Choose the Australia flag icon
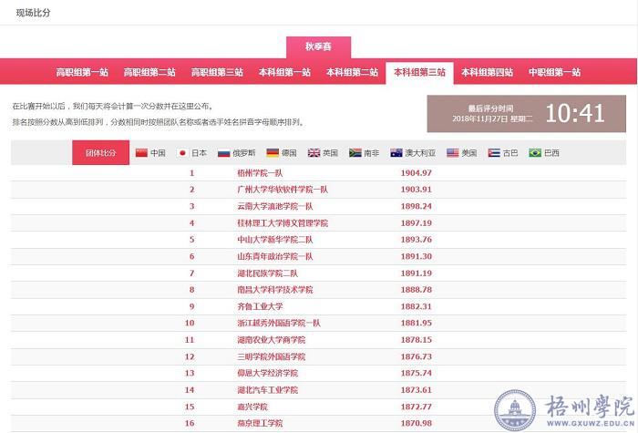638x433 pixels. (396, 153)
